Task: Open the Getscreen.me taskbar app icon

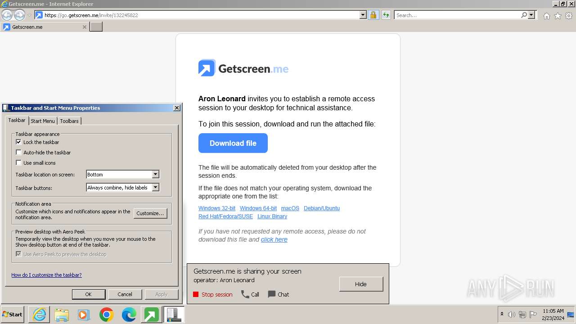Action: 151,315
